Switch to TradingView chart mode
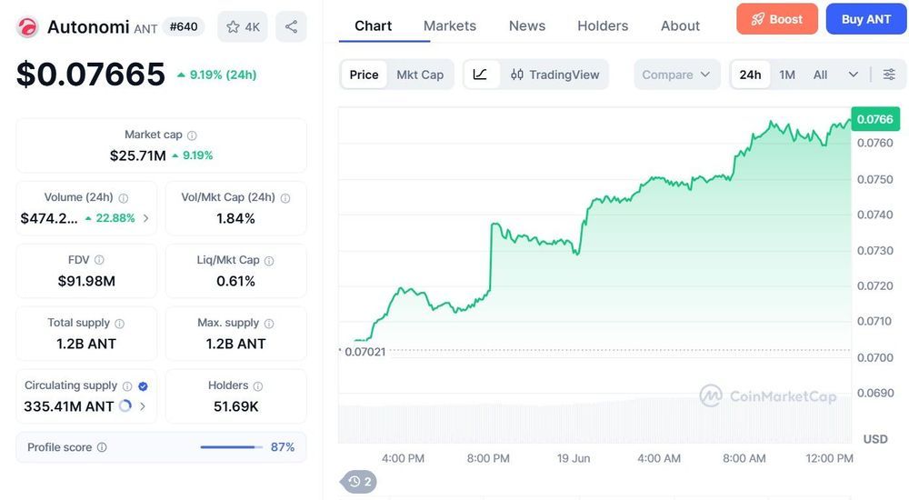This screenshot has height=500, width=909. (554, 75)
